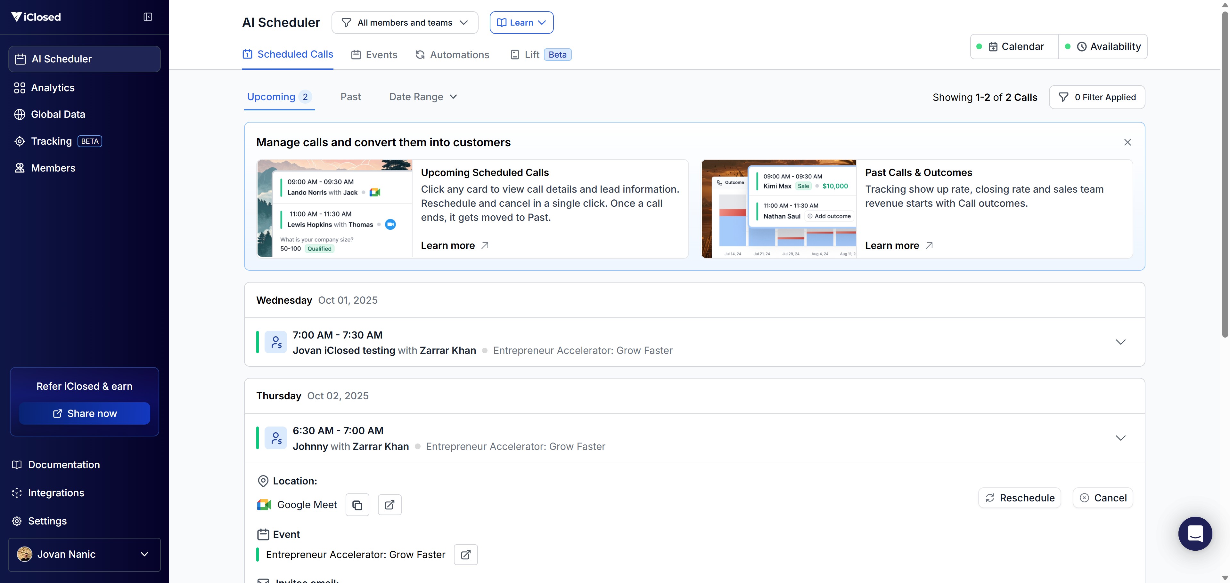This screenshot has height=583, width=1230.
Task: Open Global Data in sidebar
Action: (58, 115)
